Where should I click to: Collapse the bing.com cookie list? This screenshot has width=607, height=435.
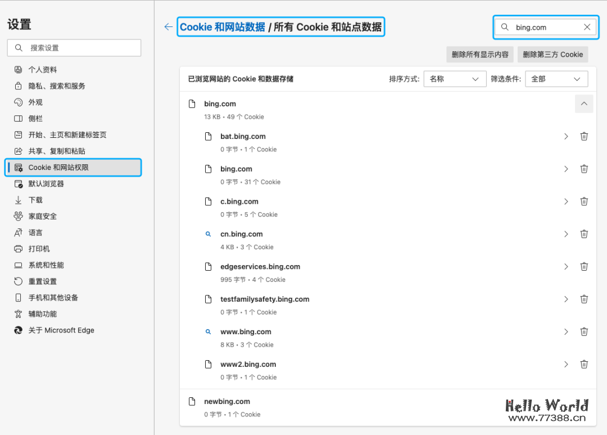(x=583, y=104)
